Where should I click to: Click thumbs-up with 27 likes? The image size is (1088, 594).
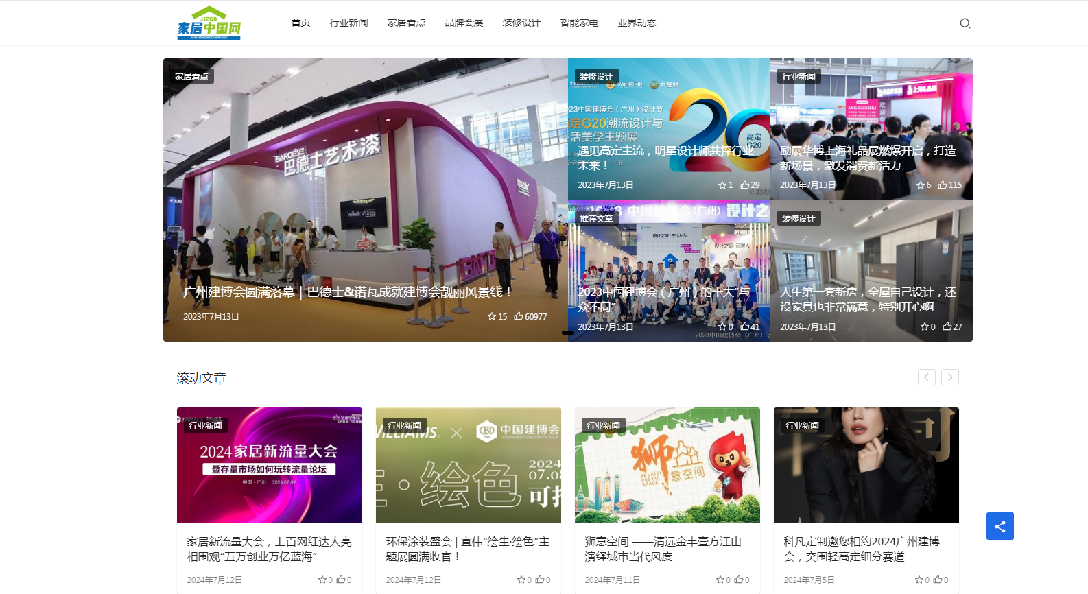coord(947,326)
